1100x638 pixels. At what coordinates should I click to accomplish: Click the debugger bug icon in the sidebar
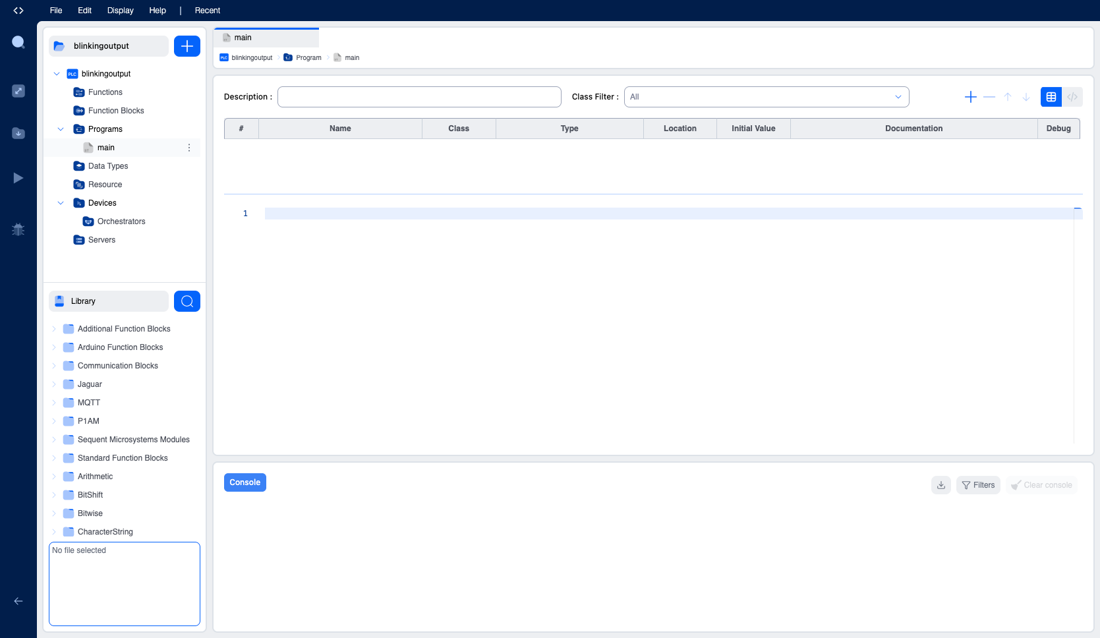pos(18,229)
